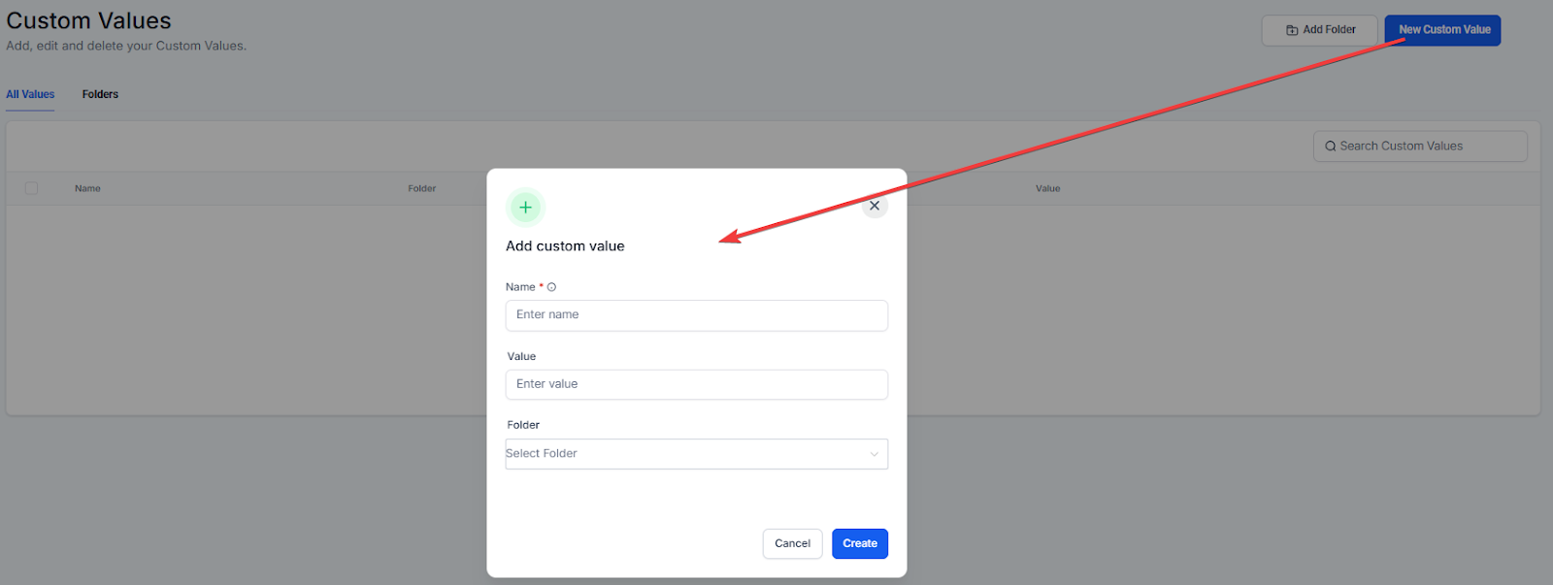The width and height of the screenshot is (1553, 585).
Task: Click the folder icon in Add Folder
Action: 1292,30
